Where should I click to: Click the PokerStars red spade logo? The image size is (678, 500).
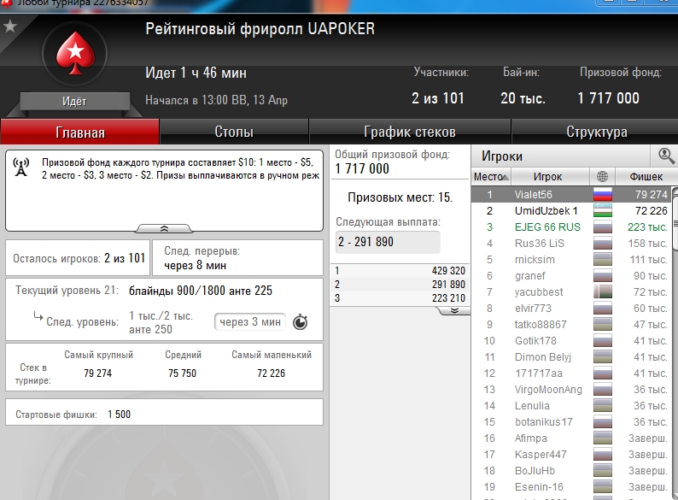click(x=75, y=54)
